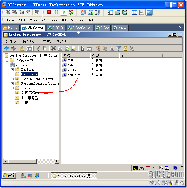This screenshot has height=188, width=187.
Task: Click the Paste clipboard icon
Action: [45, 49]
